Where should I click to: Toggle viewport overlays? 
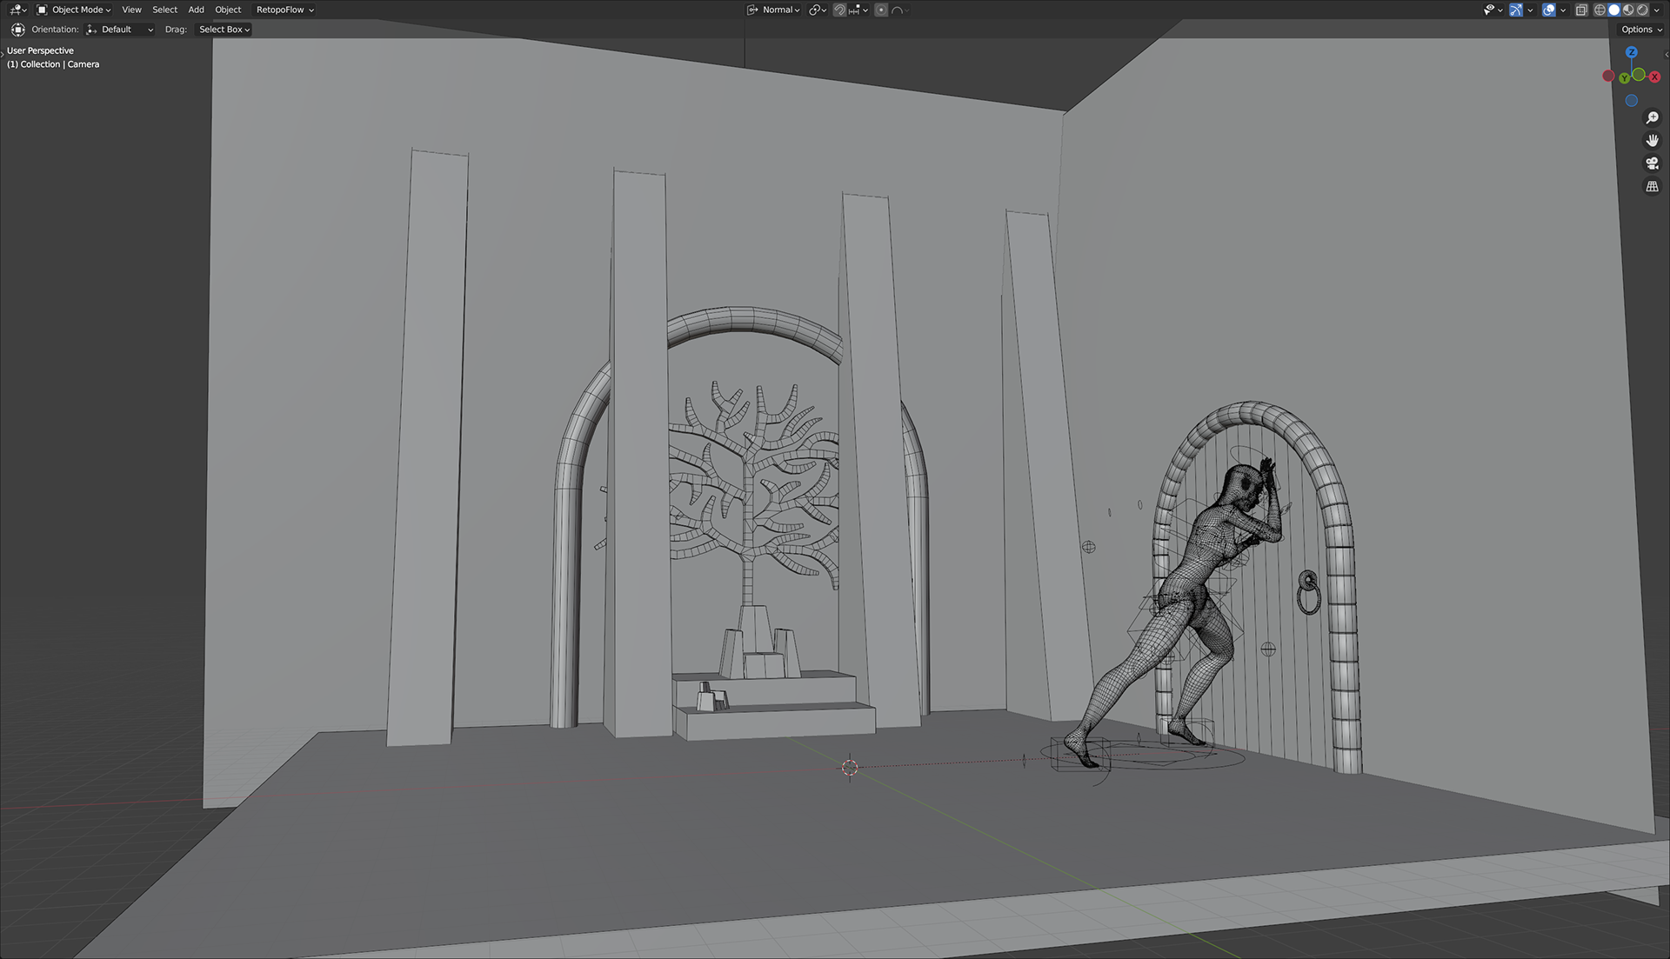[x=1549, y=10]
